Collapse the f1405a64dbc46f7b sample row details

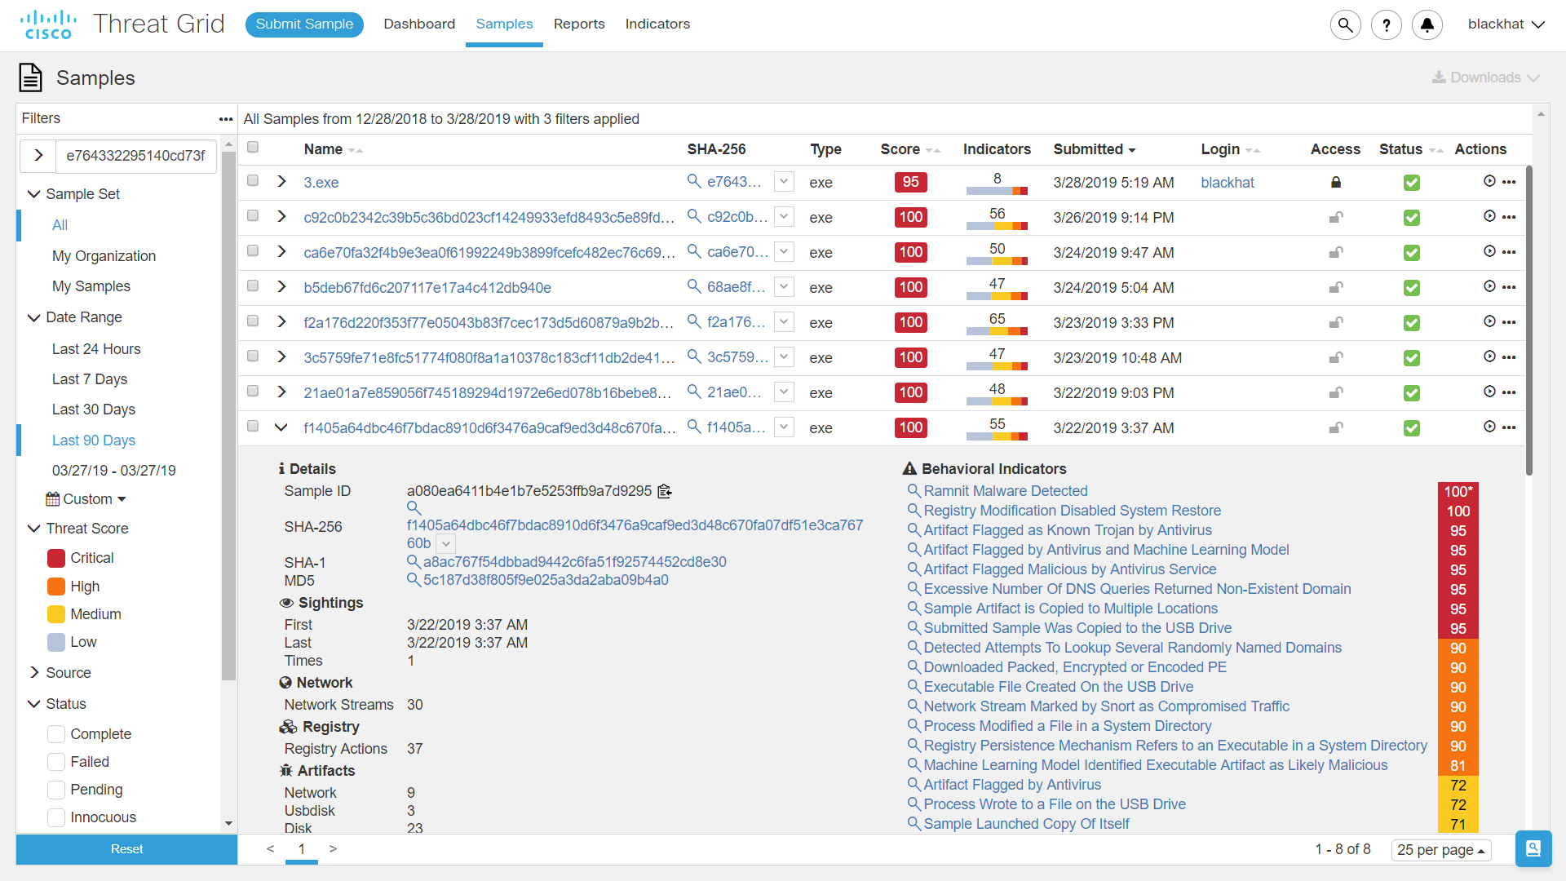tap(281, 427)
